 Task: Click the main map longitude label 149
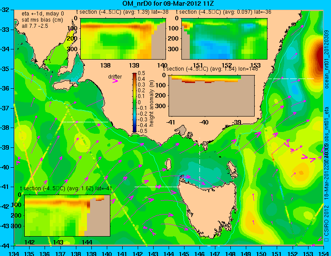(x=246, y=253)
